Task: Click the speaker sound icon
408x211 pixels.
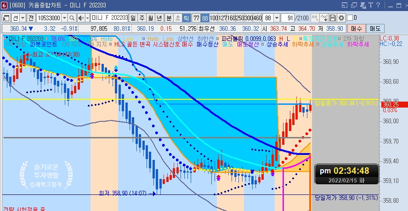Action: click(81, 18)
